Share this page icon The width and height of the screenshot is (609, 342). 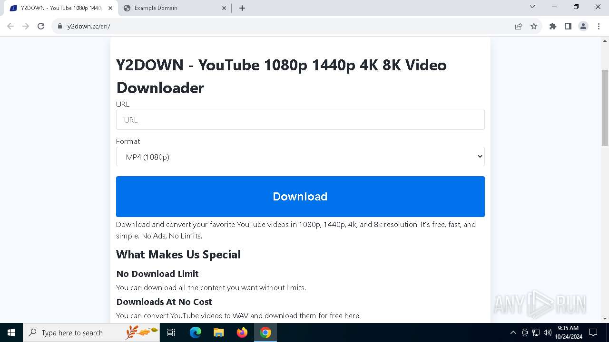pos(519,26)
